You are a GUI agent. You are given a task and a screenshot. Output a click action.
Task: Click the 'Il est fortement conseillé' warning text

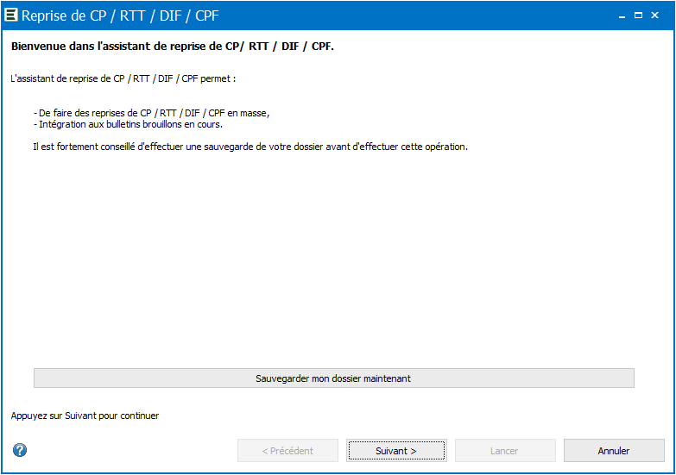pyautogui.click(x=250, y=147)
